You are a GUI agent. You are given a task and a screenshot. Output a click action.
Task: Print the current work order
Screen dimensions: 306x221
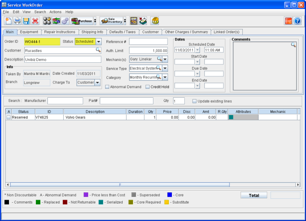(x=17, y=21)
